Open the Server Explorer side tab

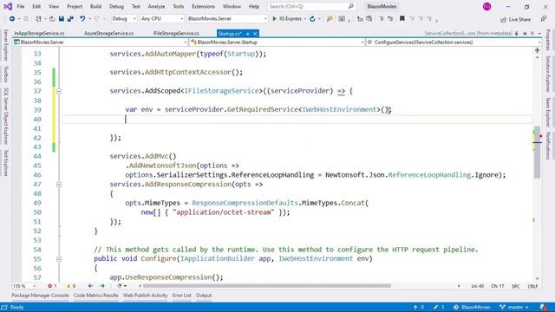6,44
